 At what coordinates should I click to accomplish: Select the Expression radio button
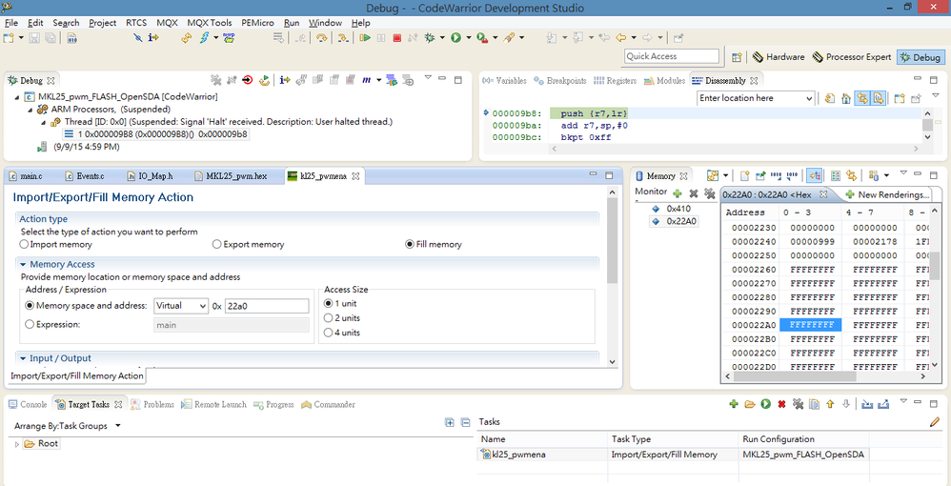point(30,325)
